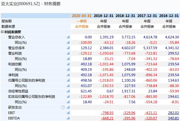180x121 pixels.
Task: Click chart icon for 同比(%) under 利润总额
Action: 68,70
